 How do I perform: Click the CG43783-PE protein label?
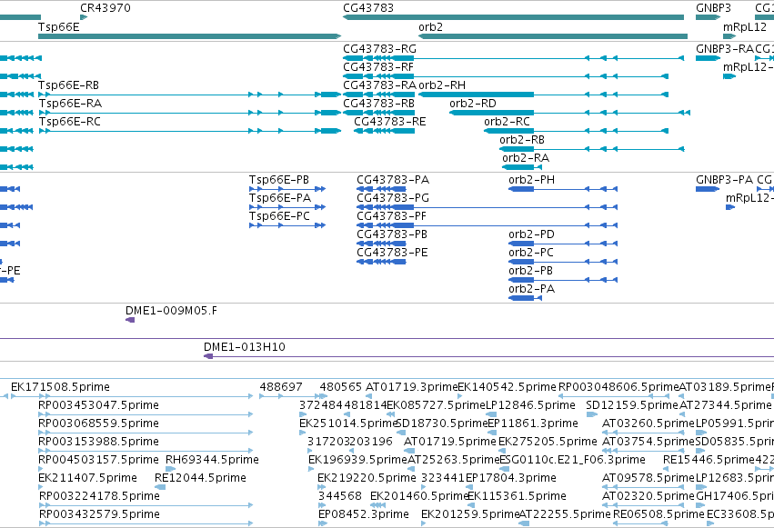(x=392, y=253)
